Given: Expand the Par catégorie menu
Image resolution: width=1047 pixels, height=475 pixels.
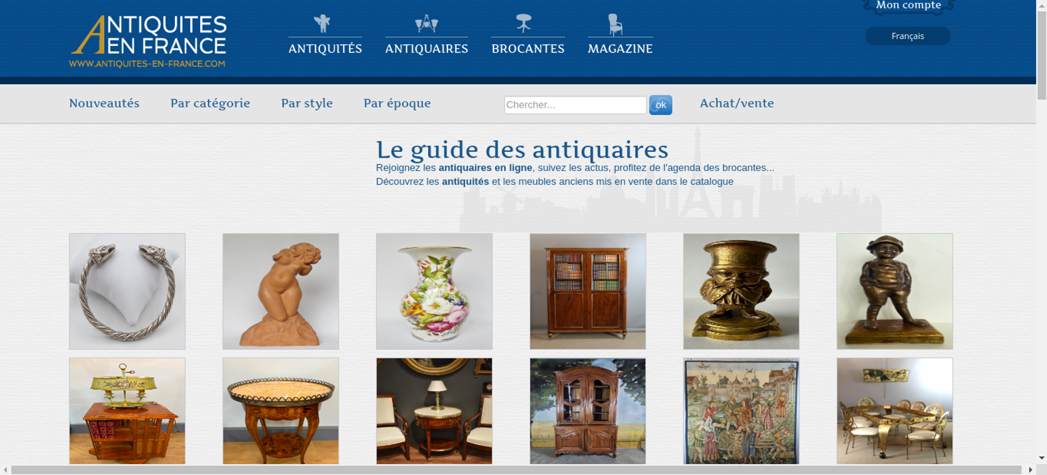Looking at the screenshot, I should (x=210, y=104).
